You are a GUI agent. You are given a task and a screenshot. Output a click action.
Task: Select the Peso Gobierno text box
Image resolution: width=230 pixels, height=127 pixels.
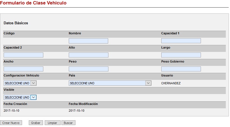point(181,69)
